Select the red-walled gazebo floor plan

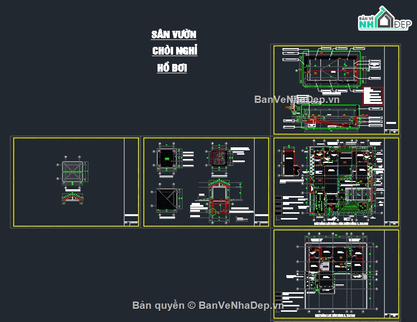(x=220, y=158)
